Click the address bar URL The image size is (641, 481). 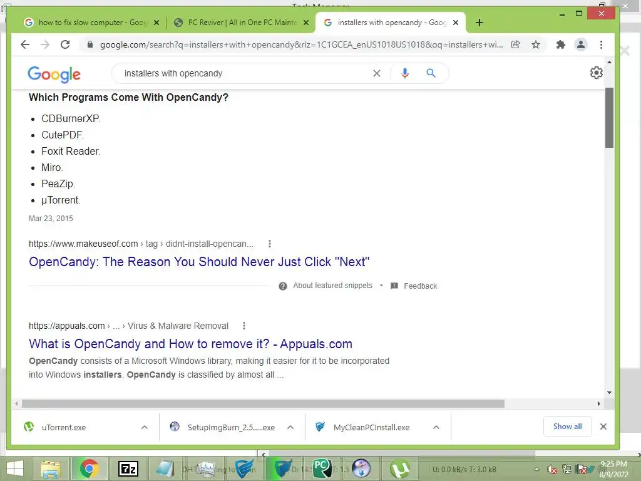pos(302,44)
